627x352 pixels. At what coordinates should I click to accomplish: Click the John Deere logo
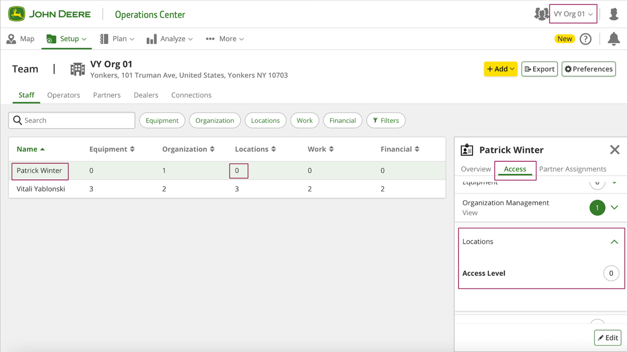coord(49,14)
